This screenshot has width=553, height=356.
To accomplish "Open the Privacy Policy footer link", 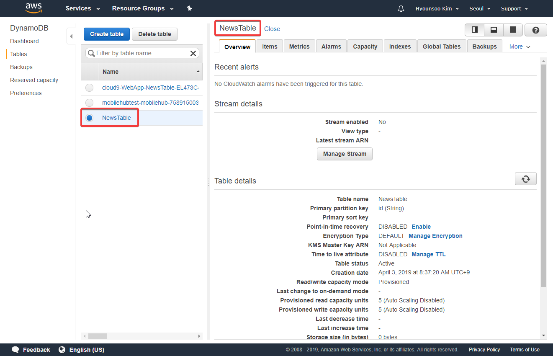I will [484, 350].
